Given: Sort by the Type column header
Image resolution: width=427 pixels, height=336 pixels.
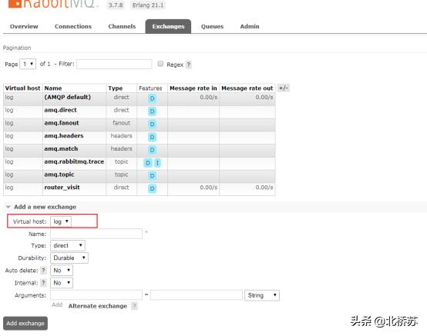Looking at the screenshot, I should pyautogui.click(x=115, y=88).
